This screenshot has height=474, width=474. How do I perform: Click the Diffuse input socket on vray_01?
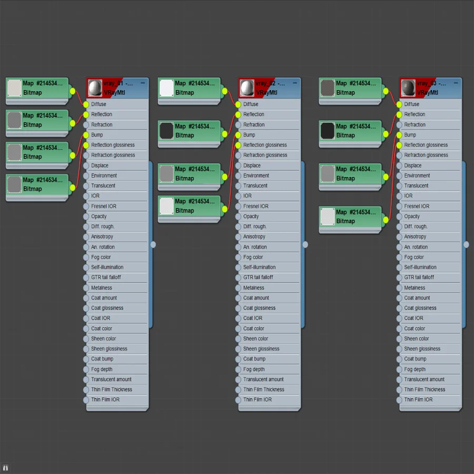[x=86, y=105]
